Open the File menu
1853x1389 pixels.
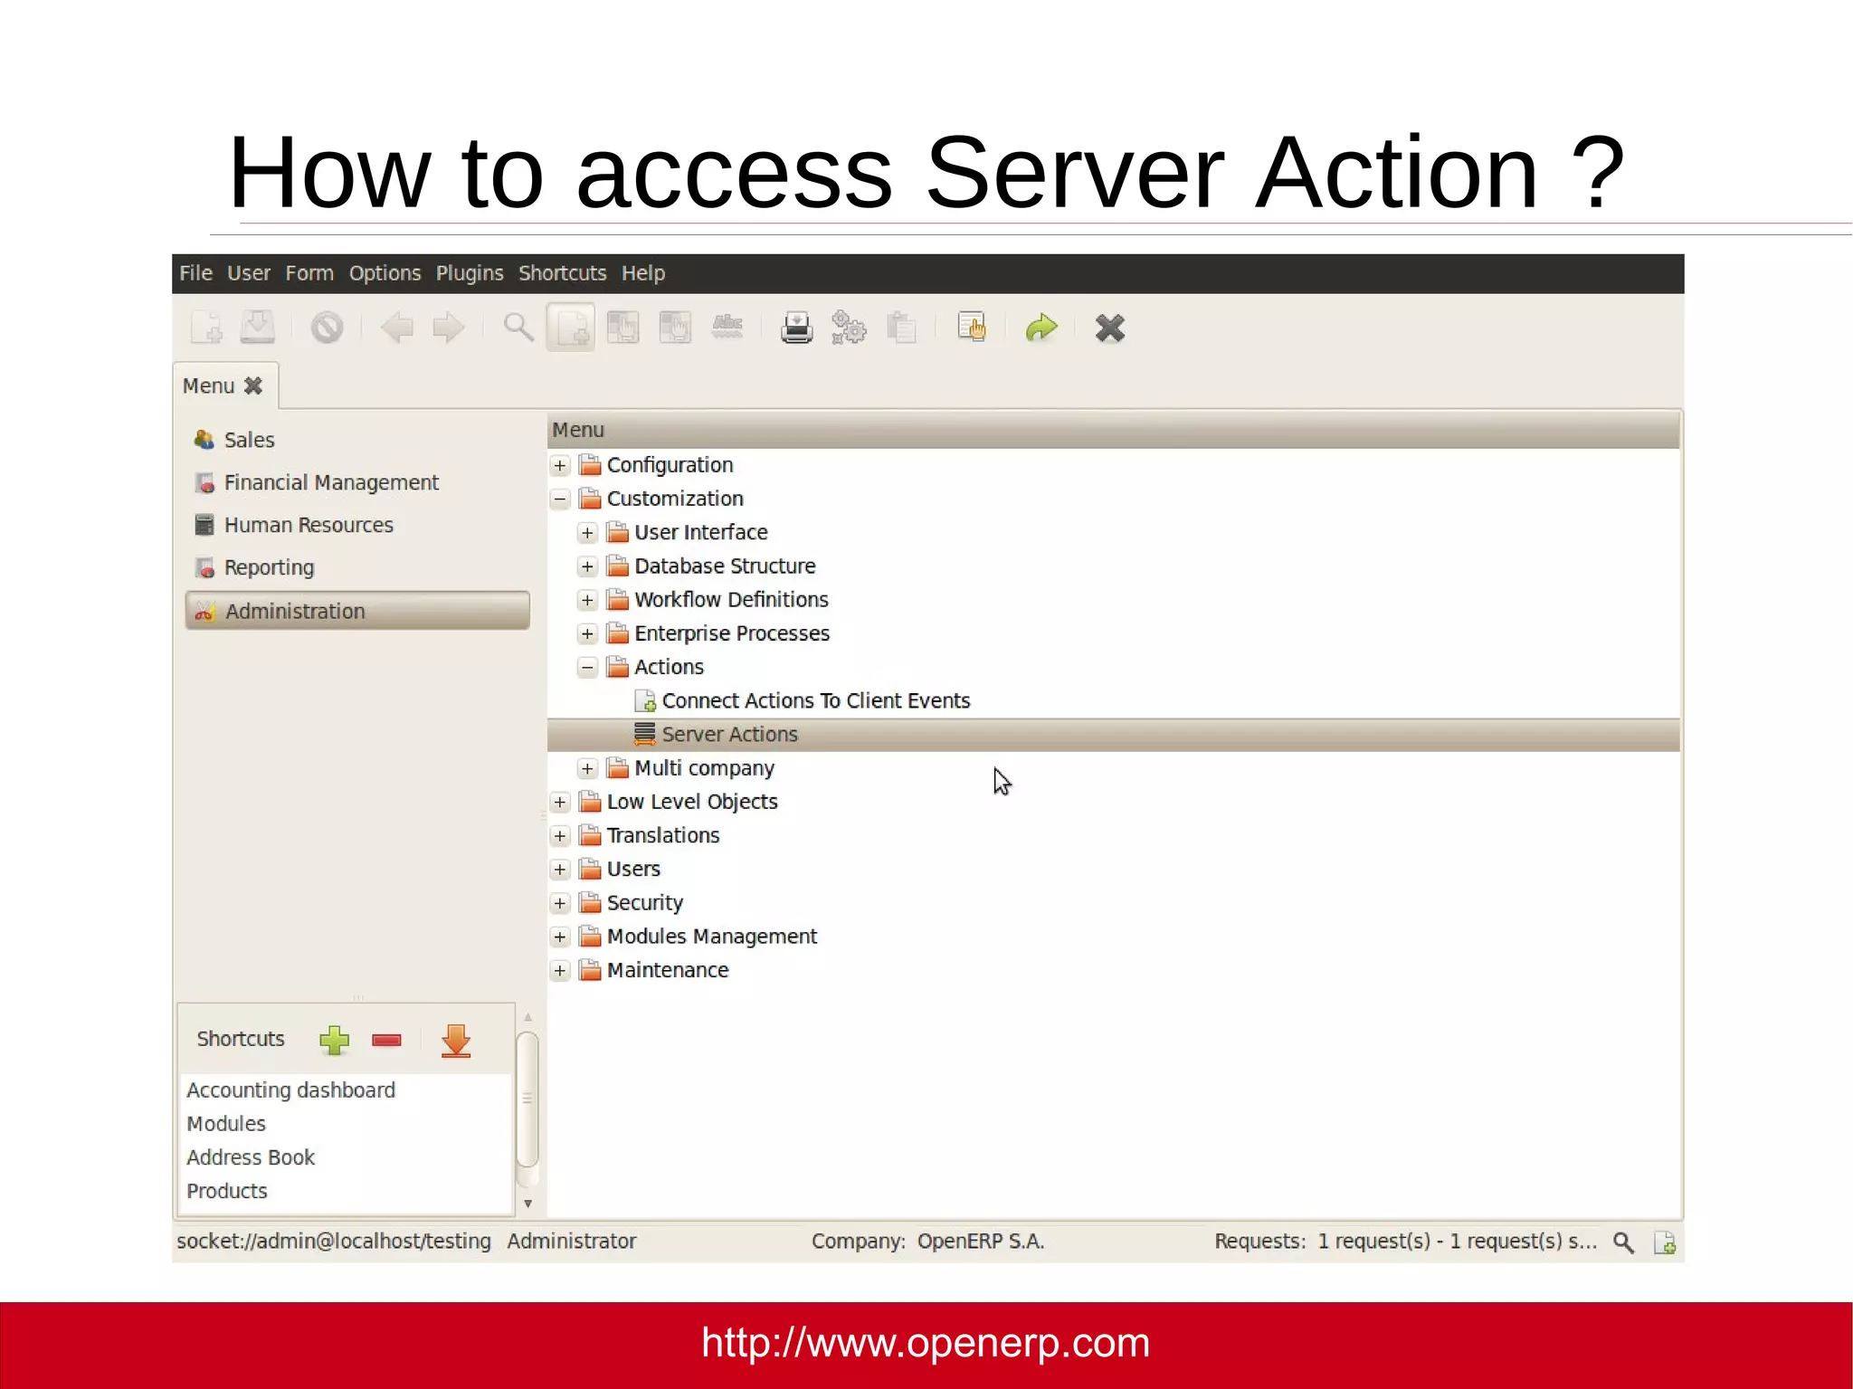point(195,273)
